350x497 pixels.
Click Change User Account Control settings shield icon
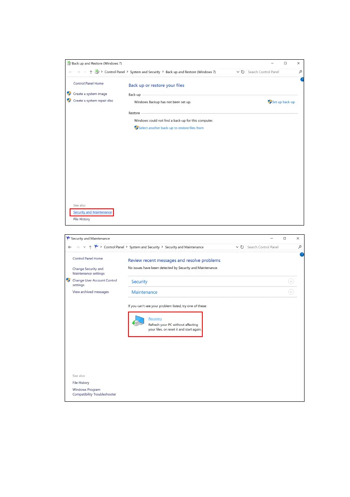(68, 280)
